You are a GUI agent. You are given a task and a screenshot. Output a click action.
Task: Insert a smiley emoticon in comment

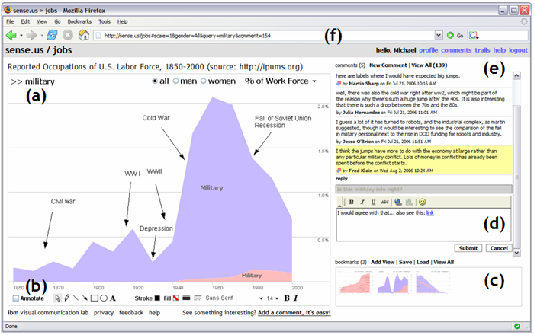(423, 203)
